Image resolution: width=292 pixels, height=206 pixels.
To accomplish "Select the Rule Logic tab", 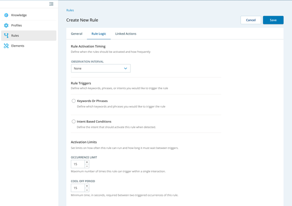I will click(x=99, y=34).
